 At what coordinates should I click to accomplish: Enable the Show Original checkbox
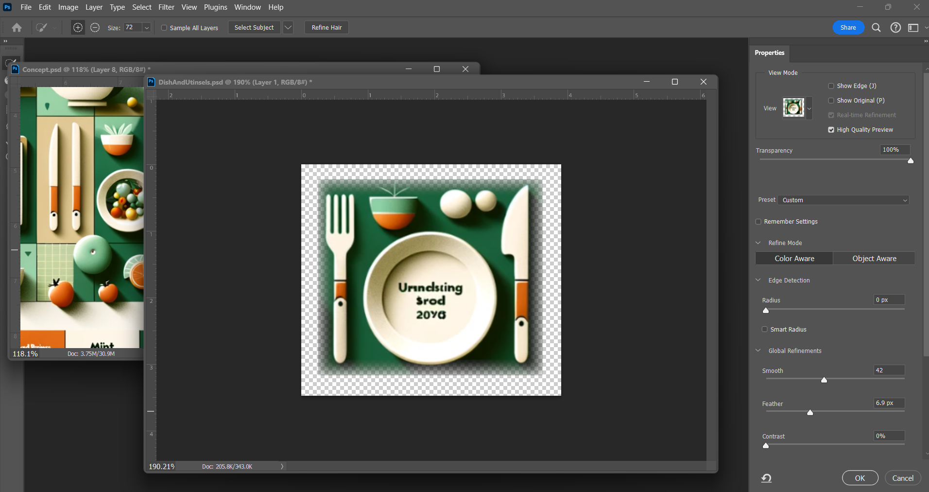coord(831,100)
